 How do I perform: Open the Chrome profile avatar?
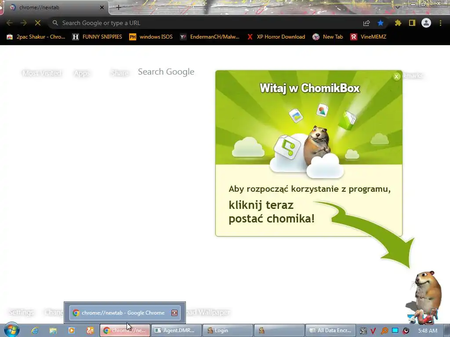click(x=426, y=23)
